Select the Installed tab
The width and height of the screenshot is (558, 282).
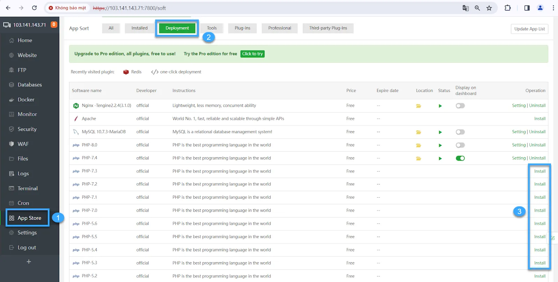[139, 28]
